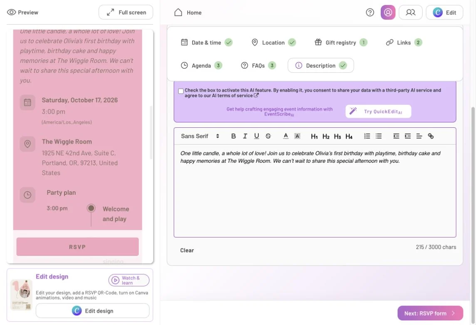476x325 pixels.
Task: Select the Description section tab
Action: coord(320,66)
